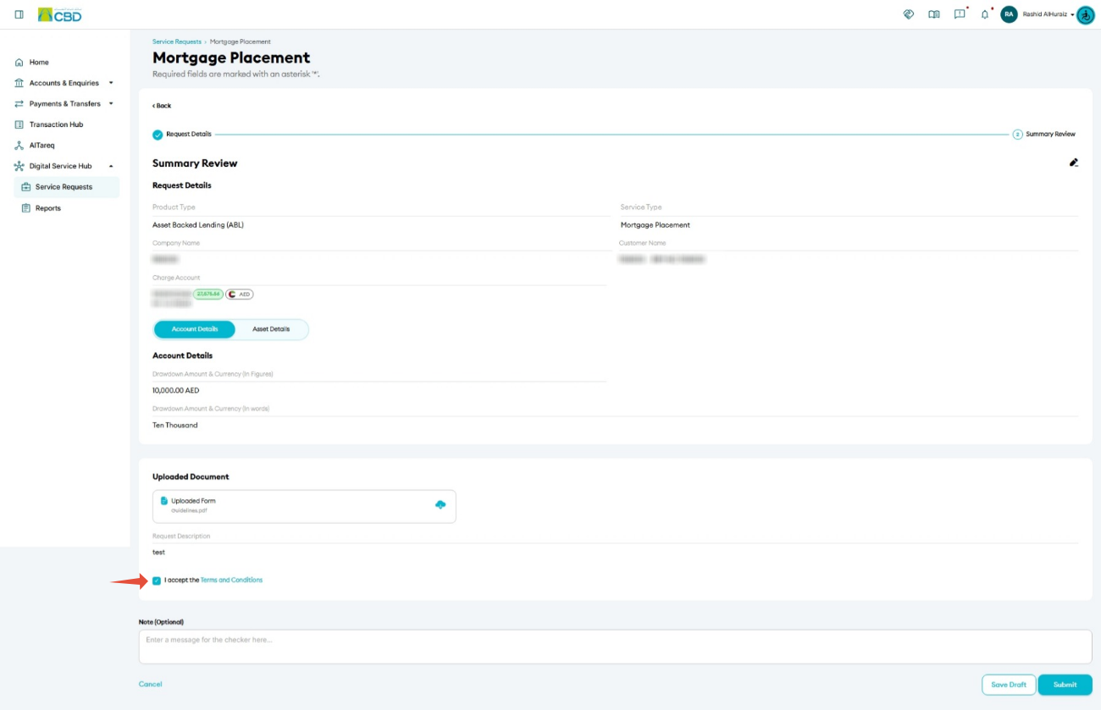Open the notifications bell
The width and height of the screenshot is (1101, 710).
[x=985, y=14]
